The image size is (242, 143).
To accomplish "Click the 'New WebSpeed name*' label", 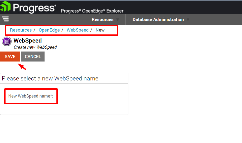I will coord(31,96).
